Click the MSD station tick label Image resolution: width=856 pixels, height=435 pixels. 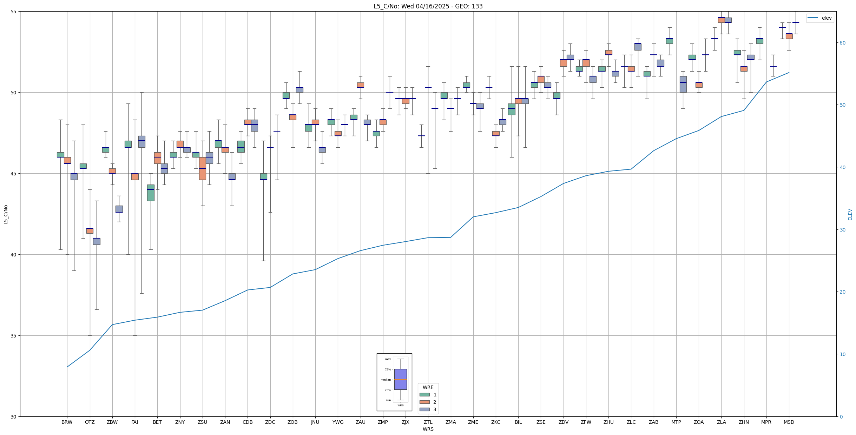click(x=789, y=422)
